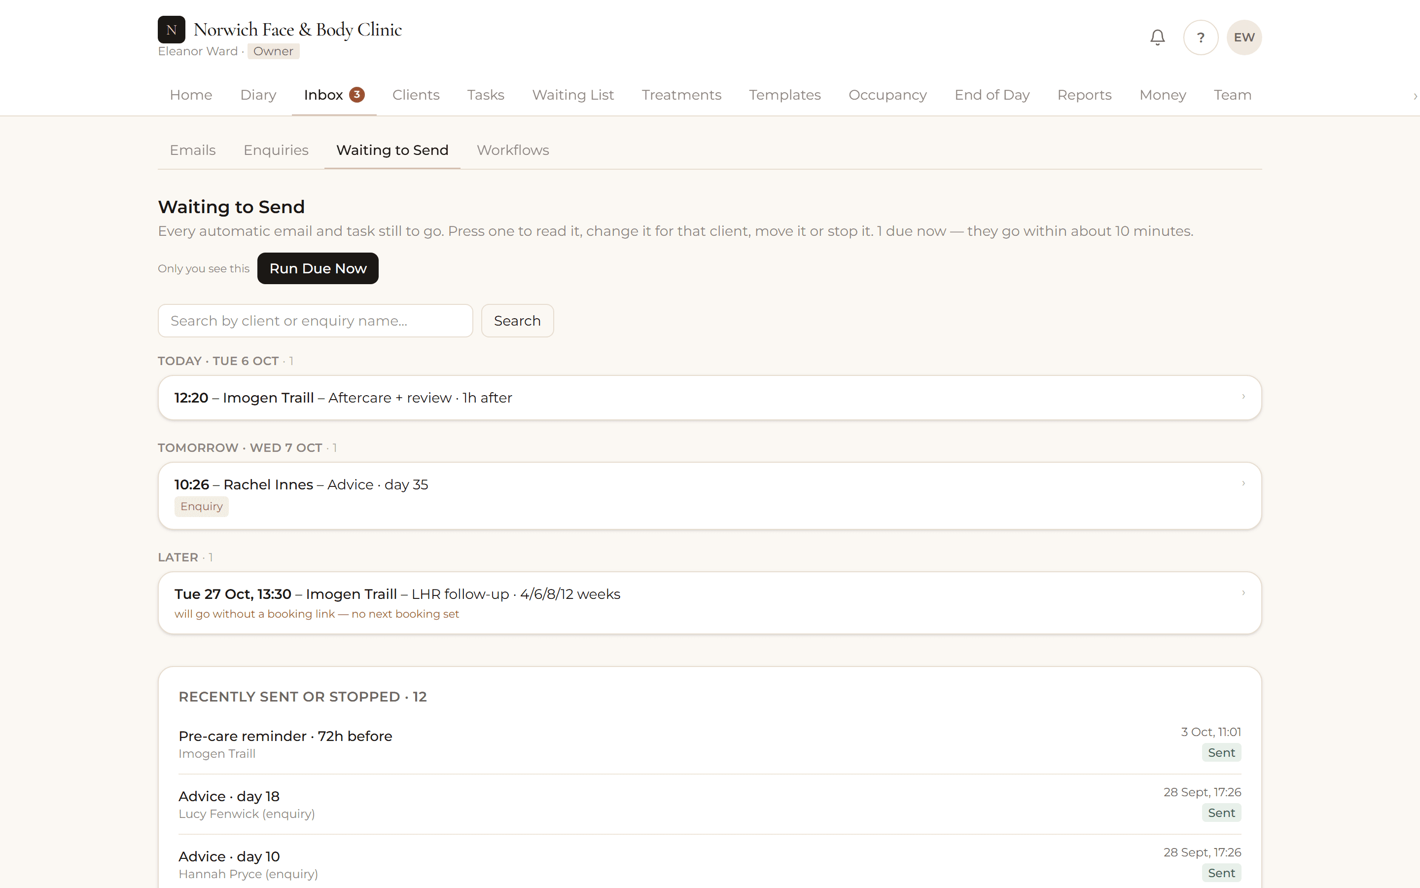
Task: Expand the 12:20 Imogen Traill aftercare item
Action: click(x=710, y=398)
